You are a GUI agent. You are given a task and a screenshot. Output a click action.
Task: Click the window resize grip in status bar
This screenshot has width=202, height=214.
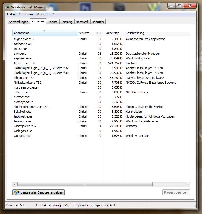(195, 206)
